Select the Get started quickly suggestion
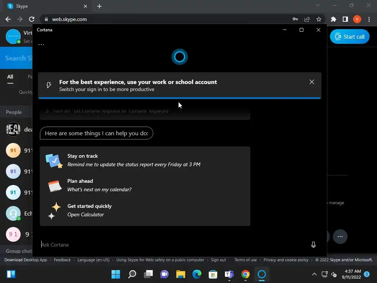Screen dimensions: 377x283 145,210
